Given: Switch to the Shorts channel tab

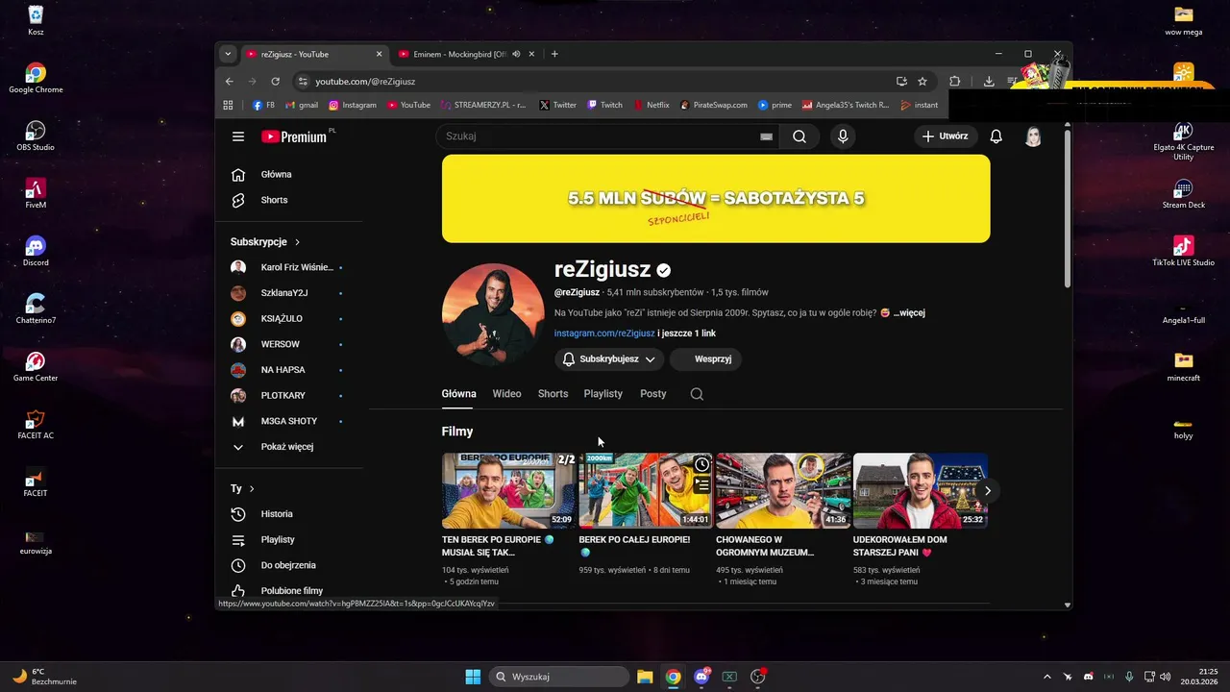Looking at the screenshot, I should pos(553,394).
